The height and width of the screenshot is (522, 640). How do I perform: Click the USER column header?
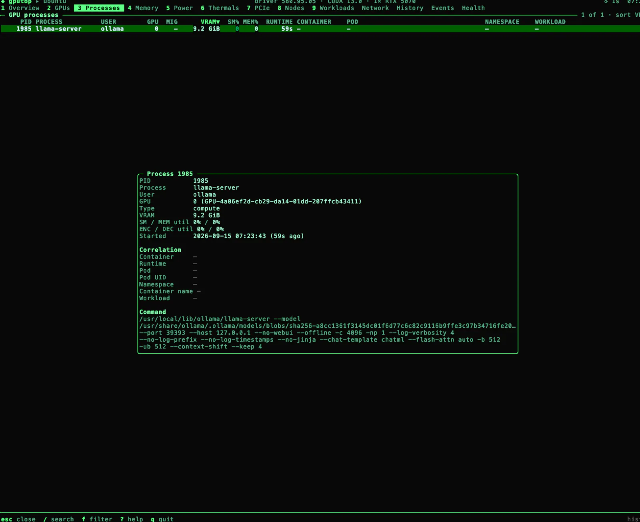(x=108, y=22)
